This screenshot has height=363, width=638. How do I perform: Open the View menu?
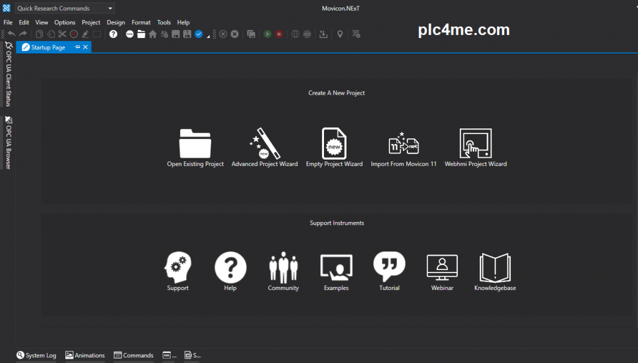[42, 22]
